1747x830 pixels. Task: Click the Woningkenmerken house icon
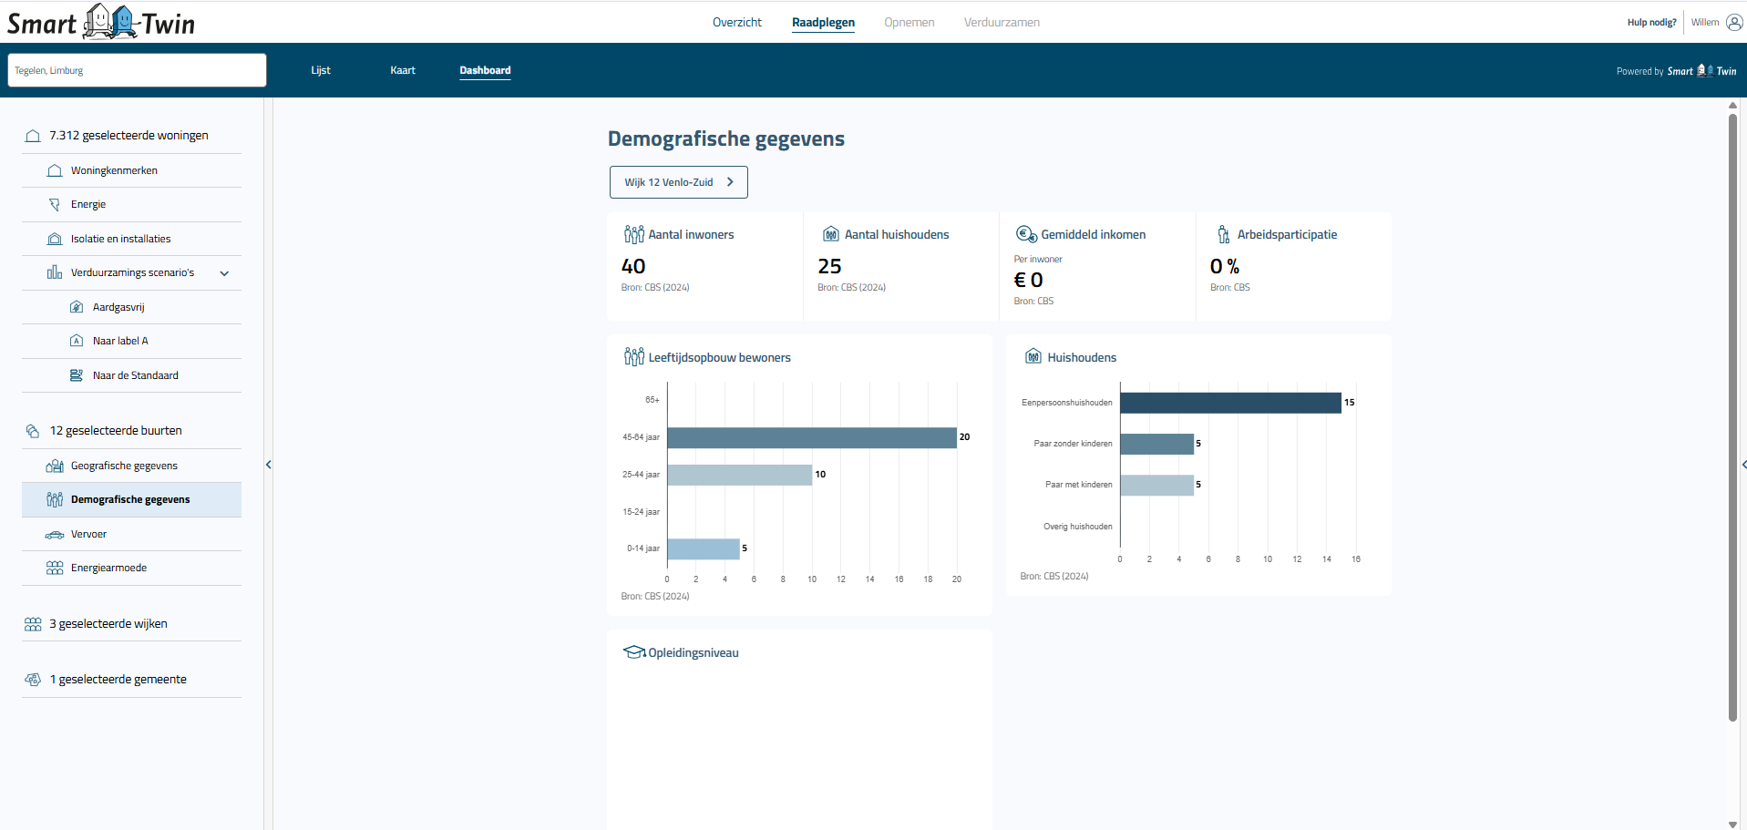click(55, 170)
